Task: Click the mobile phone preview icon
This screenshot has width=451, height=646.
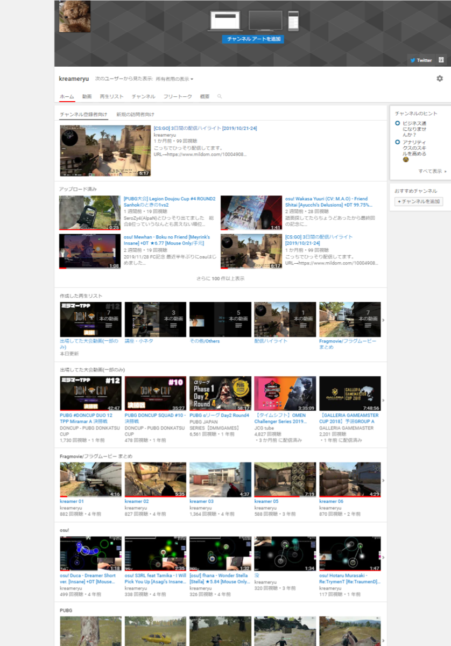Action: (293, 21)
